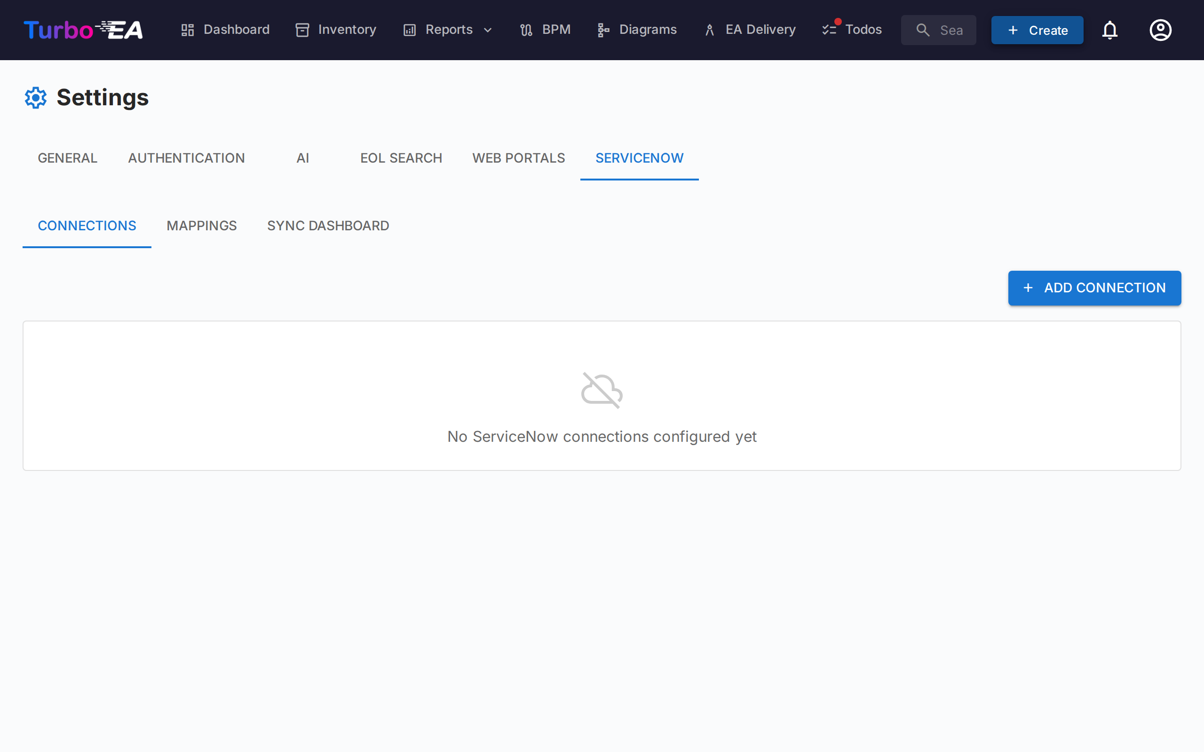The width and height of the screenshot is (1204, 752).
Task: Select the MAPPINGS sub-tab
Action: coord(201,226)
